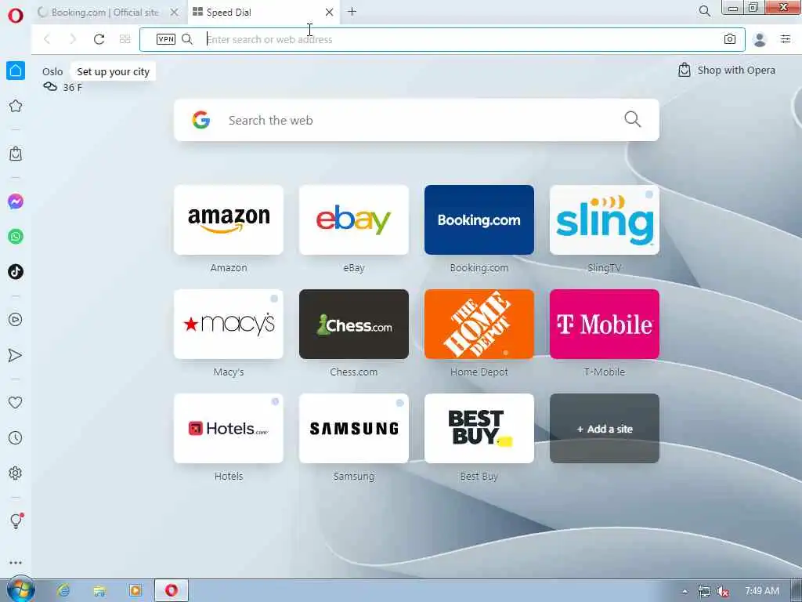The height and width of the screenshot is (602, 802).
Task: Toggle the VPN badge in address bar
Action: pyautogui.click(x=166, y=39)
